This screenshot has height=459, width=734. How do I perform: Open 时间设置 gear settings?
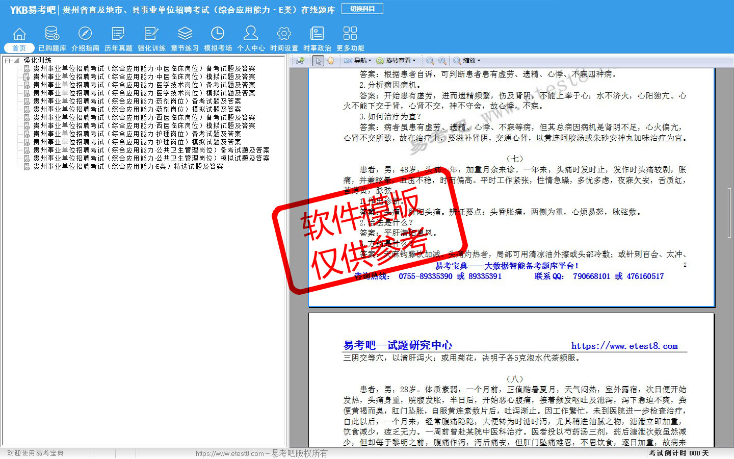pyautogui.click(x=284, y=39)
